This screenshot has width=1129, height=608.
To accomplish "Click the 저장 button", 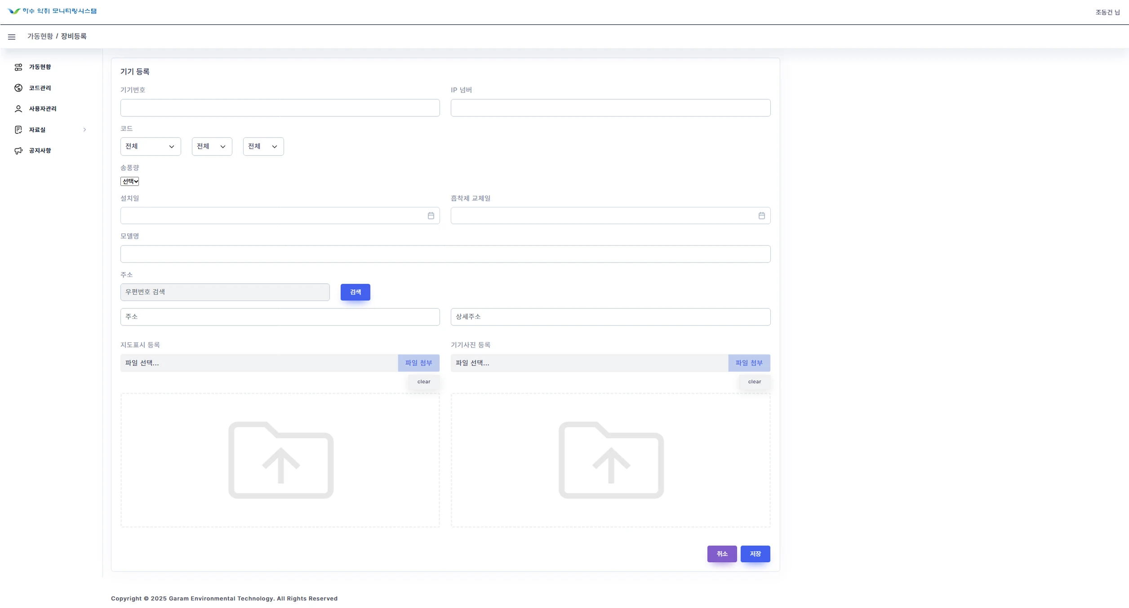I will pyautogui.click(x=755, y=554).
